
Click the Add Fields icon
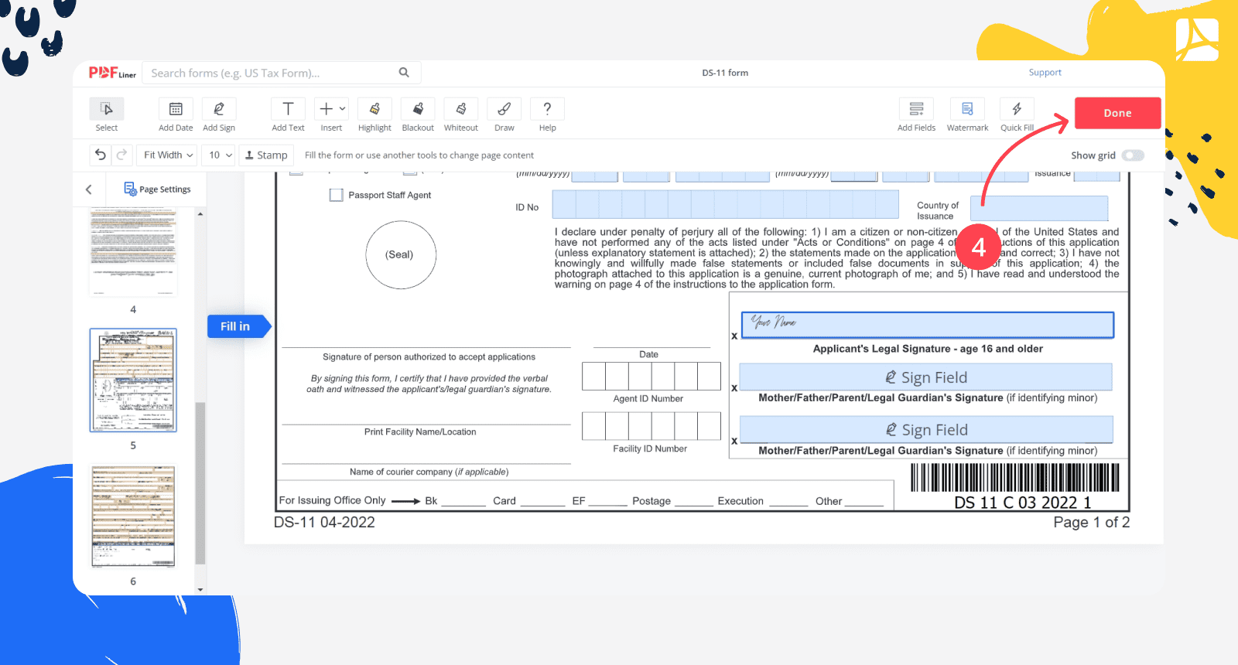tap(916, 109)
